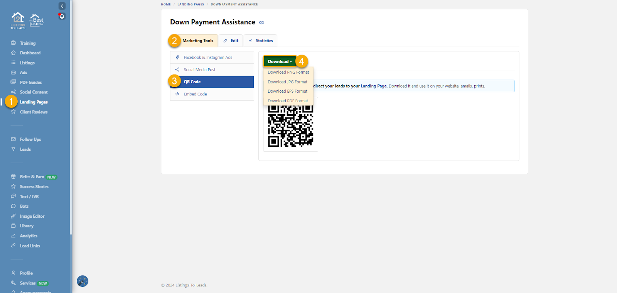Go to Dashboard in the sidebar
Image resolution: width=617 pixels, height=293 pixels.
click(x=30, y=53)
